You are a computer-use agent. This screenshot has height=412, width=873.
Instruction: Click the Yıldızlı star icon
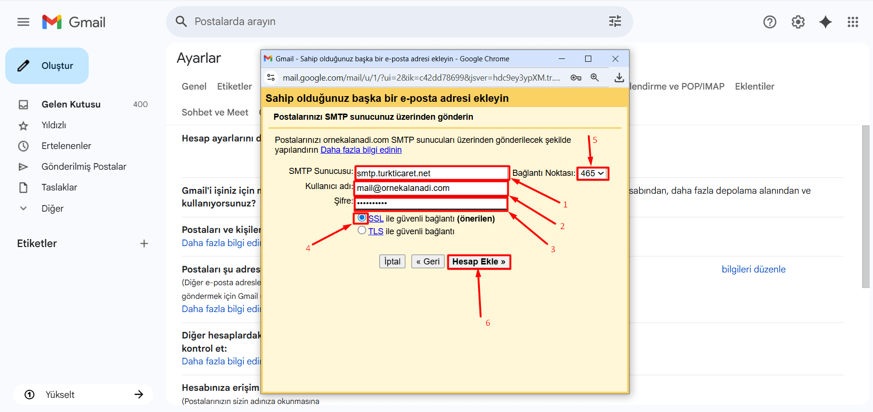pyautogui.click(x=23, y=125)
